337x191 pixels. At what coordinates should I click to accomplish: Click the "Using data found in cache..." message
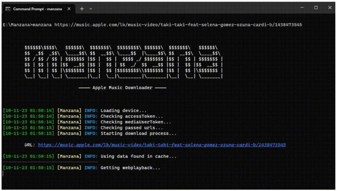tap(138, 156)
